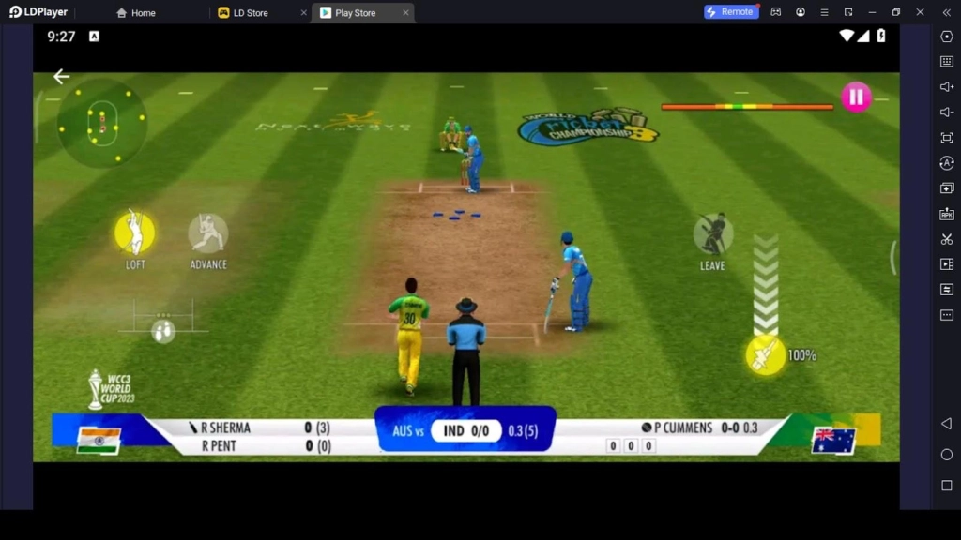The image size is (961, 540).
Task: Click the India flag on the scoreboard
Action: (x=99, y=441)
